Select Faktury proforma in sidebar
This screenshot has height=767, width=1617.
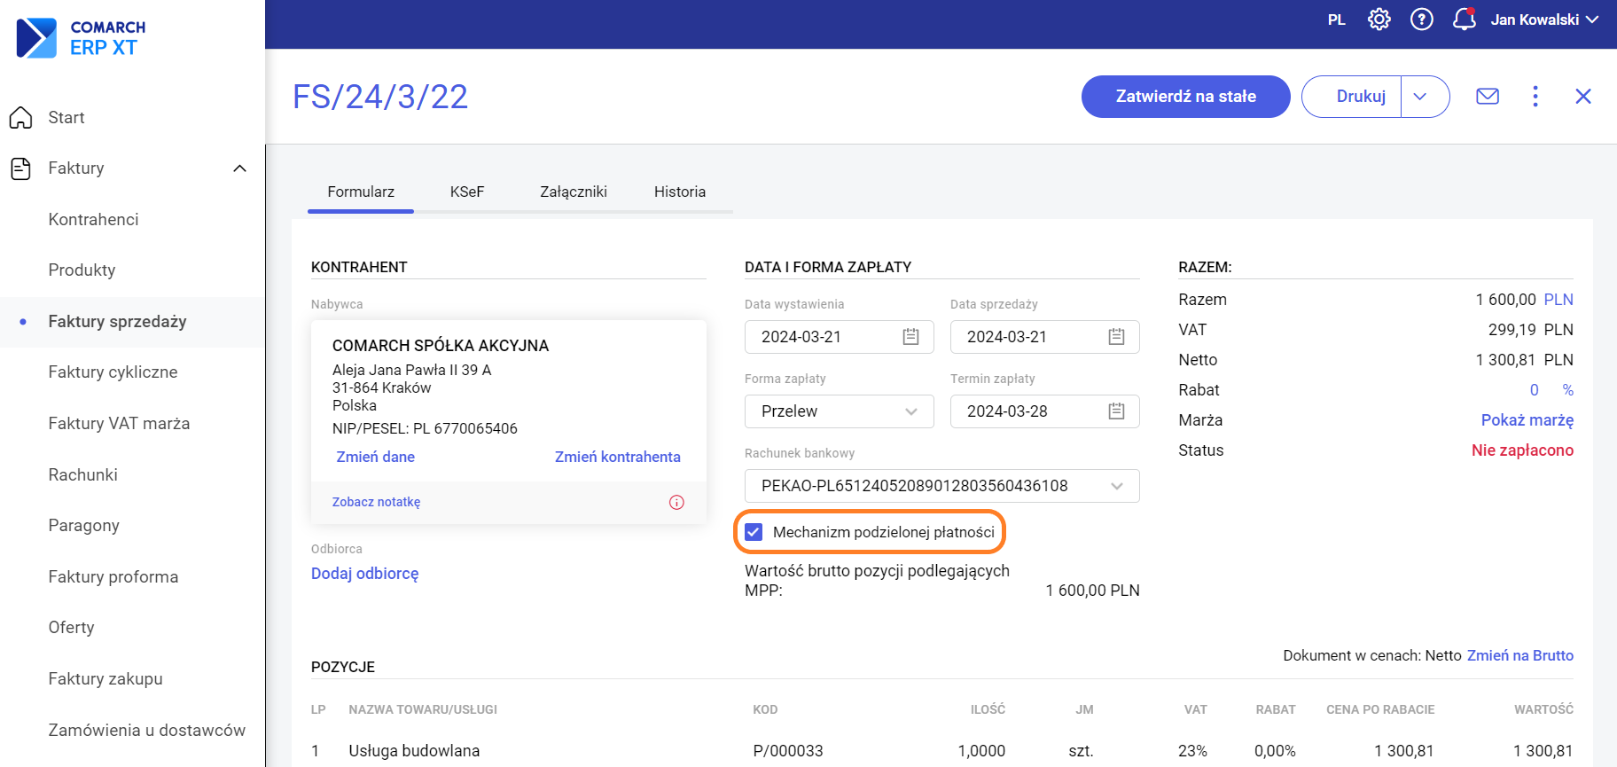click(113, 577)
